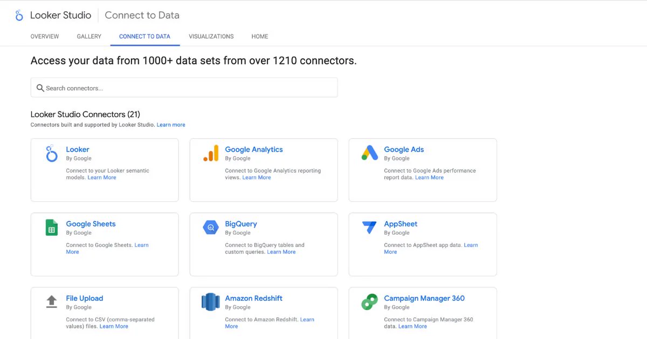Open the Google Analytics connector title
Image resolution: width=647 pixels, height=339 pixels.
pos(254,150)
